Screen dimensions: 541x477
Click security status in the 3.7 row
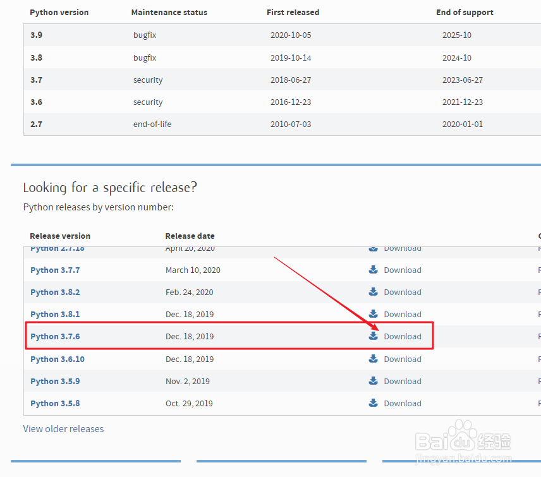(148, 80)
